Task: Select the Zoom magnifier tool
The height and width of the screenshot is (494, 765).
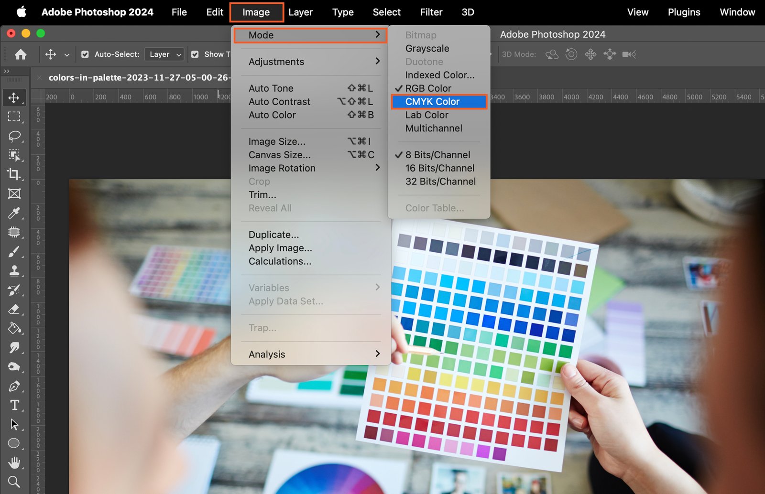Action: (14, 482)
